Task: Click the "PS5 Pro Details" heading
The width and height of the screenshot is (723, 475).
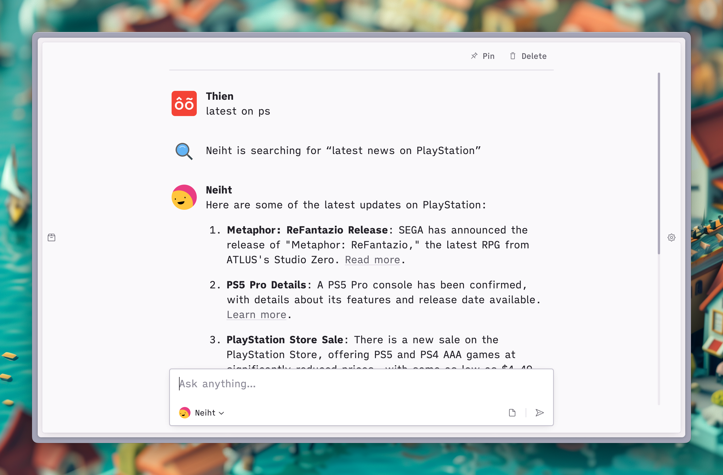Action: tap(266, 285)
